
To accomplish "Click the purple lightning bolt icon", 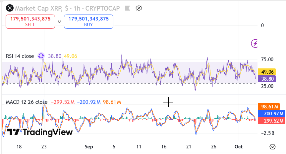I will [x=255, y=43].
